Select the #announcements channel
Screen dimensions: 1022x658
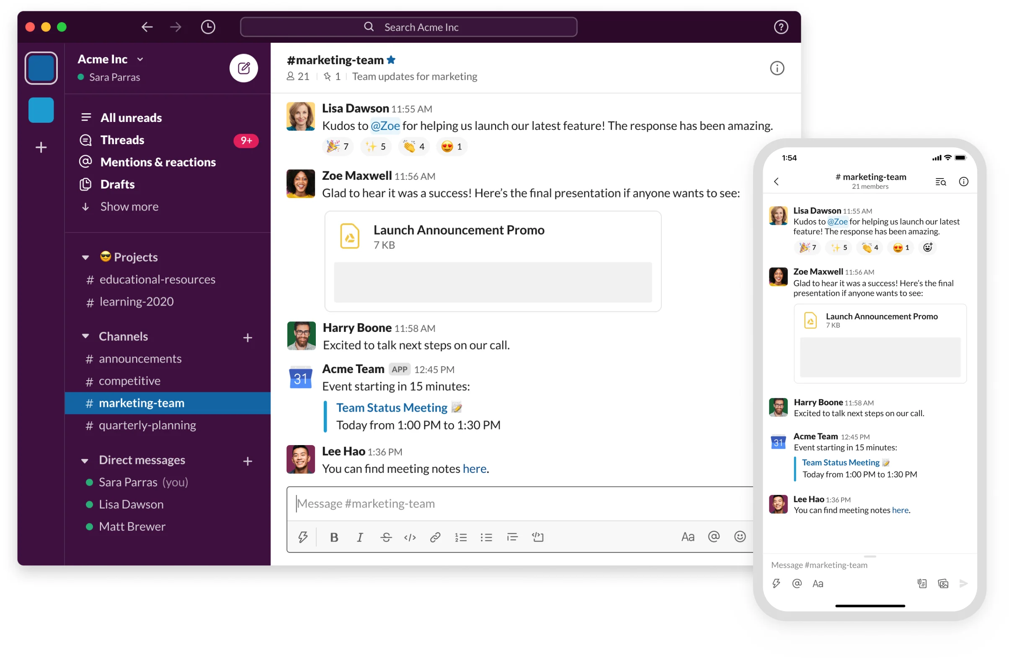[x=142, y=357]
